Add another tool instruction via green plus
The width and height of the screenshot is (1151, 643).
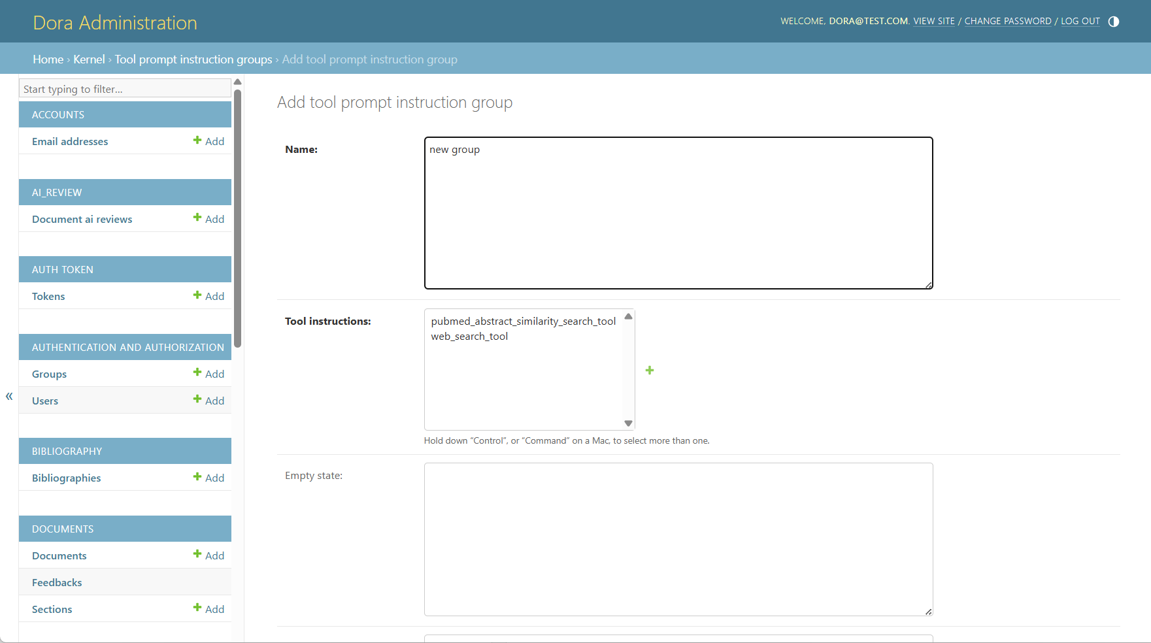coord(649,371)
